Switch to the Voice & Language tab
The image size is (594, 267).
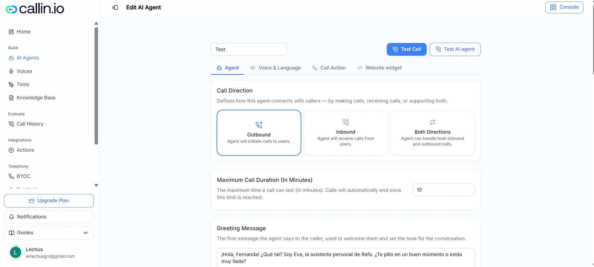click(275, 68)
